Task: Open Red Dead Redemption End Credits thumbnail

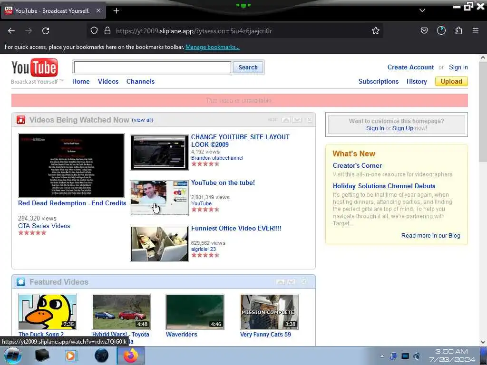Action: (71, 165)
